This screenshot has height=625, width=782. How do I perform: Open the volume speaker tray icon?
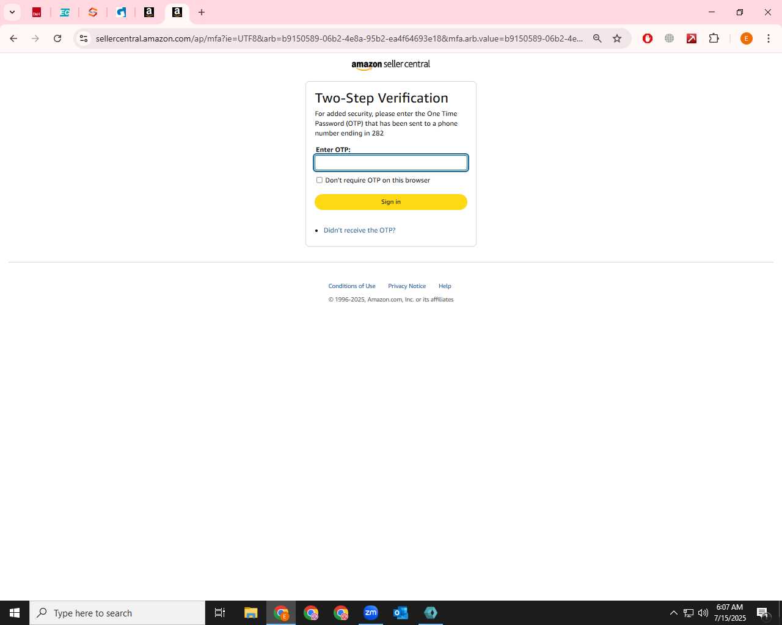click(x=703, y=613)
